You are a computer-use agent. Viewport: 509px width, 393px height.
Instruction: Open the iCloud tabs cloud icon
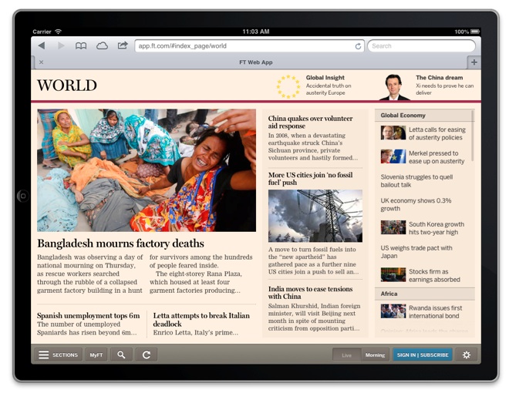point(102,45)
